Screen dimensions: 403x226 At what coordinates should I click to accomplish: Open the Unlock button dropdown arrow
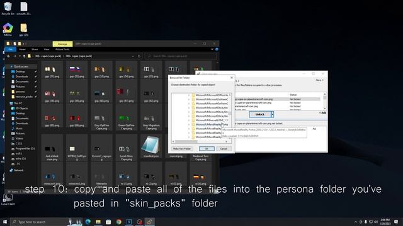point(273,114)
